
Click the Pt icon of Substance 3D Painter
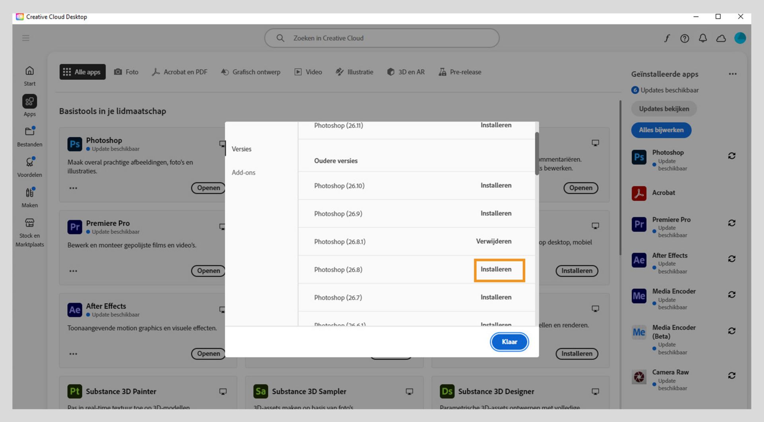click(x=75, y=391)
